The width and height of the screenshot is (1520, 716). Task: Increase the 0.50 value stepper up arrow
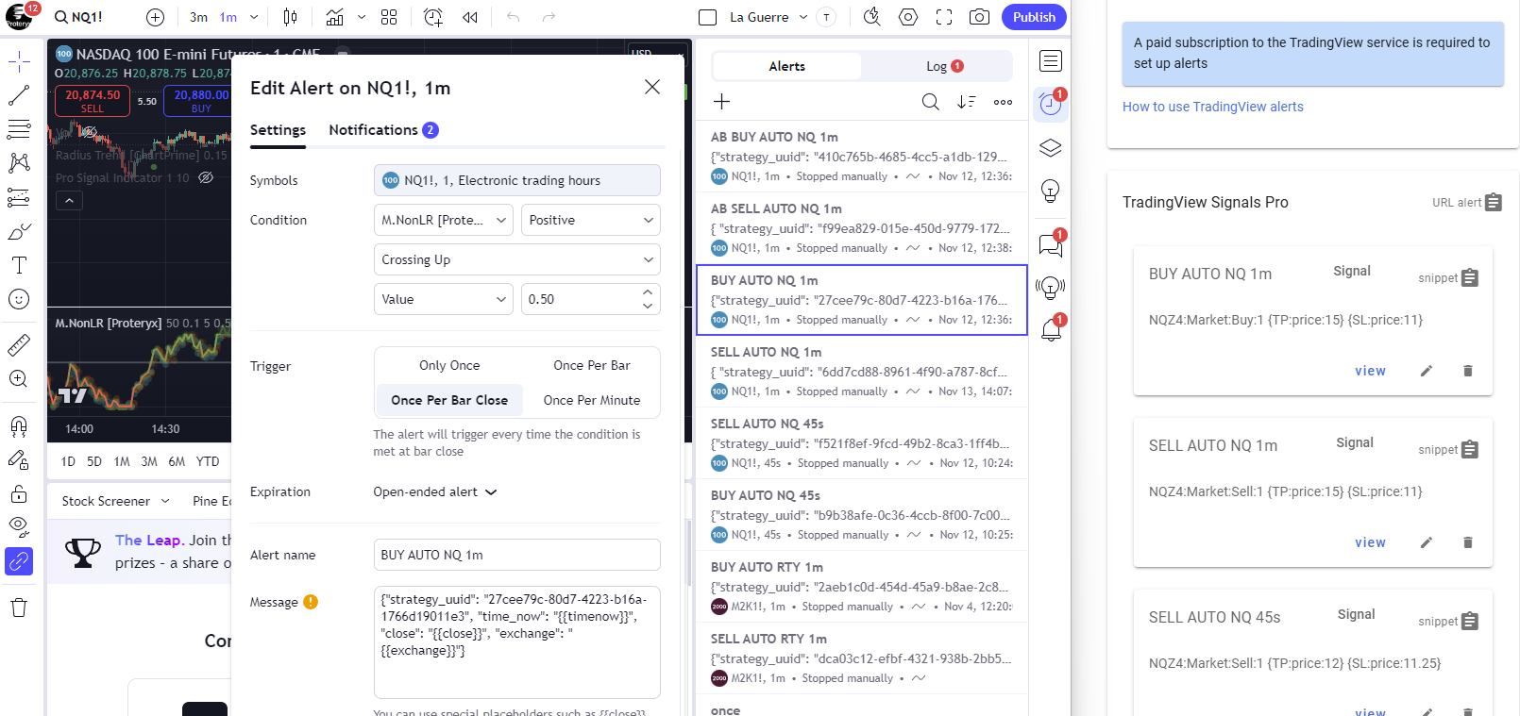pos(648,292)
